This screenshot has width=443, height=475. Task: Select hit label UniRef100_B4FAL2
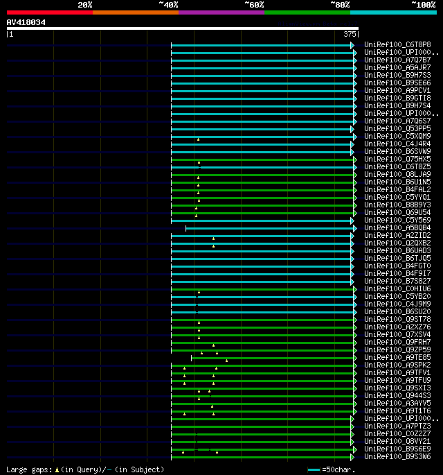click(397, 189)
